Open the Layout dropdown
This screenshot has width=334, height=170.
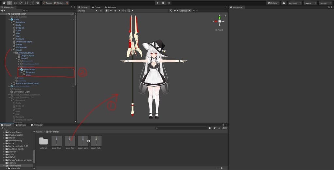coord(325,3)
